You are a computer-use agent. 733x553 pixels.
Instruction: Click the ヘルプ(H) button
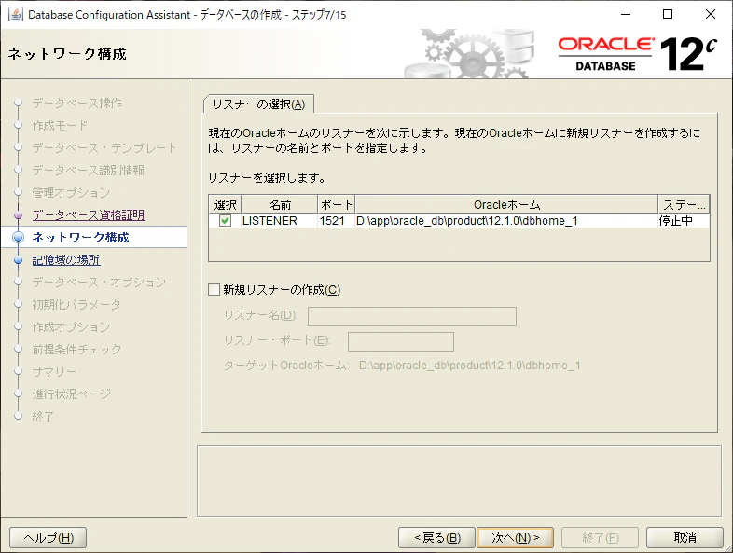[48, 537]
